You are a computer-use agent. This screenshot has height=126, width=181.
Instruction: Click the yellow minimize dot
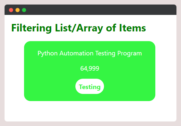(18, 10)
